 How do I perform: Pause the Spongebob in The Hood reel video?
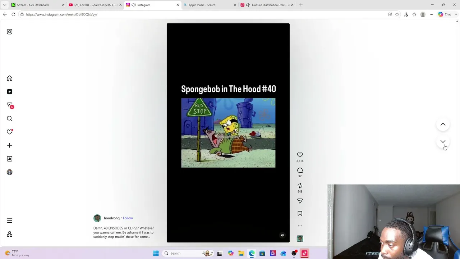[x=228, y=133]
